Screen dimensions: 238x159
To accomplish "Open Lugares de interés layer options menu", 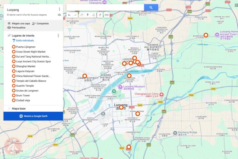I will (x=58, y=35).
